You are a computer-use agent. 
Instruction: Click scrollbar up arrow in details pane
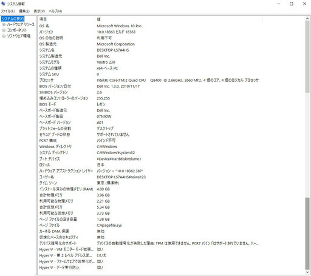point(307,18)
